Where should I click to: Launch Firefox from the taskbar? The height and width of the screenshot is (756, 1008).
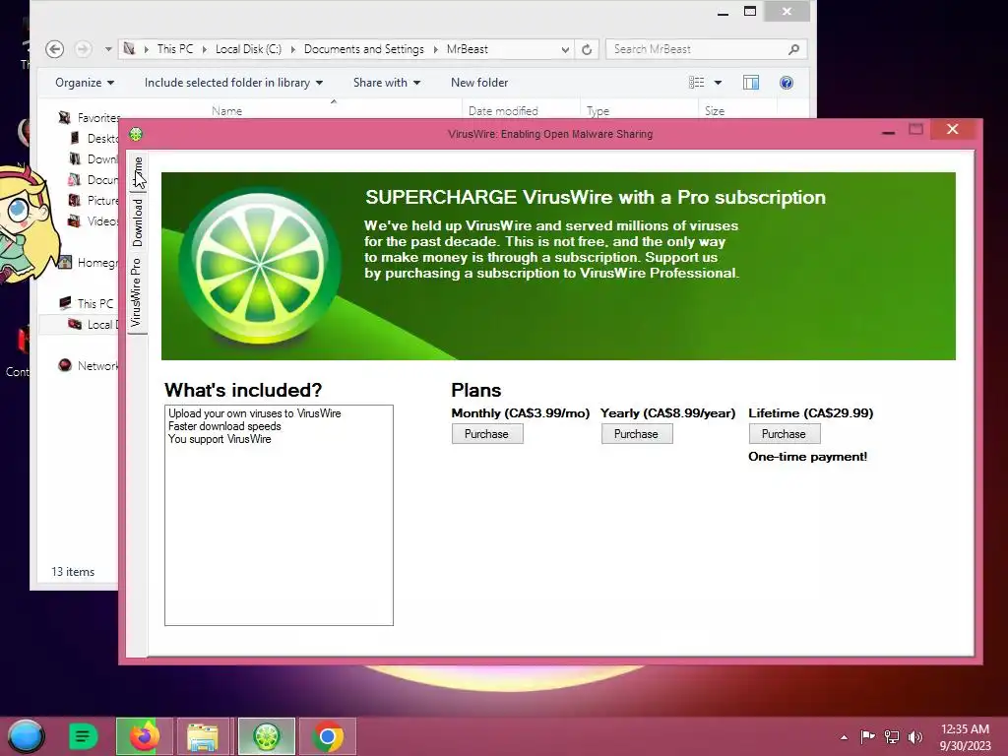[144, 736]
